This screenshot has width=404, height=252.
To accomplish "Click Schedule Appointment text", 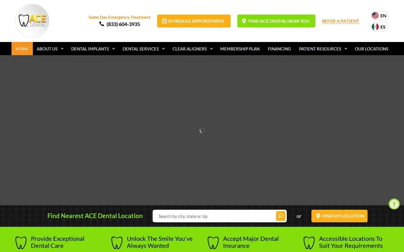I will click(x=196, y=21).
